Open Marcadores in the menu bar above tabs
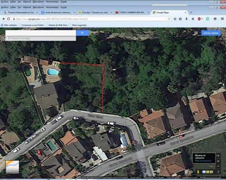This screenshot has width=226, height=180. pos(39,7)
